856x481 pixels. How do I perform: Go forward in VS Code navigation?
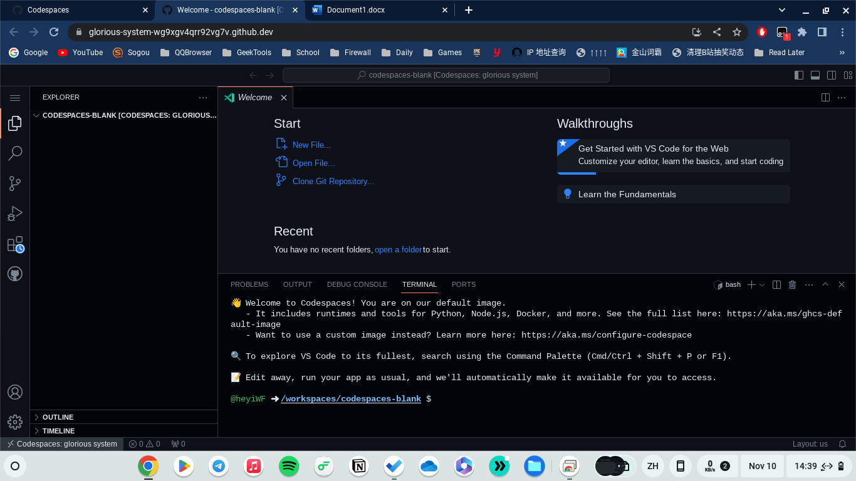tap(270, 75)
